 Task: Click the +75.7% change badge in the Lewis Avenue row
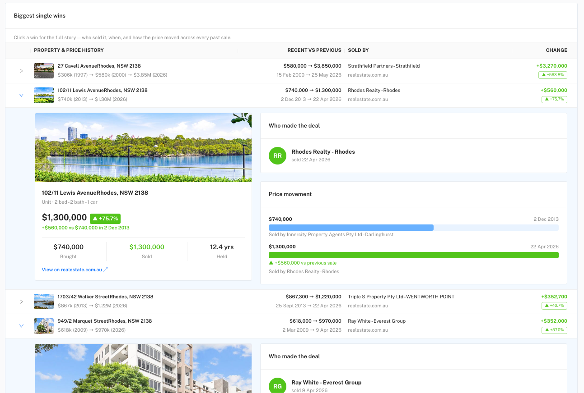coord(554,100)
